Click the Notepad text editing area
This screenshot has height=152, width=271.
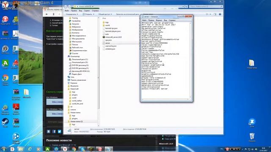click(x=166, y=60)
